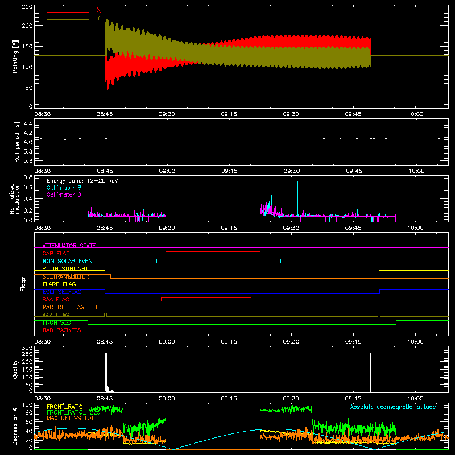Click the yellow FRONT_RATIO legend label
Screen dimensions: 455x455
[65, 407]
